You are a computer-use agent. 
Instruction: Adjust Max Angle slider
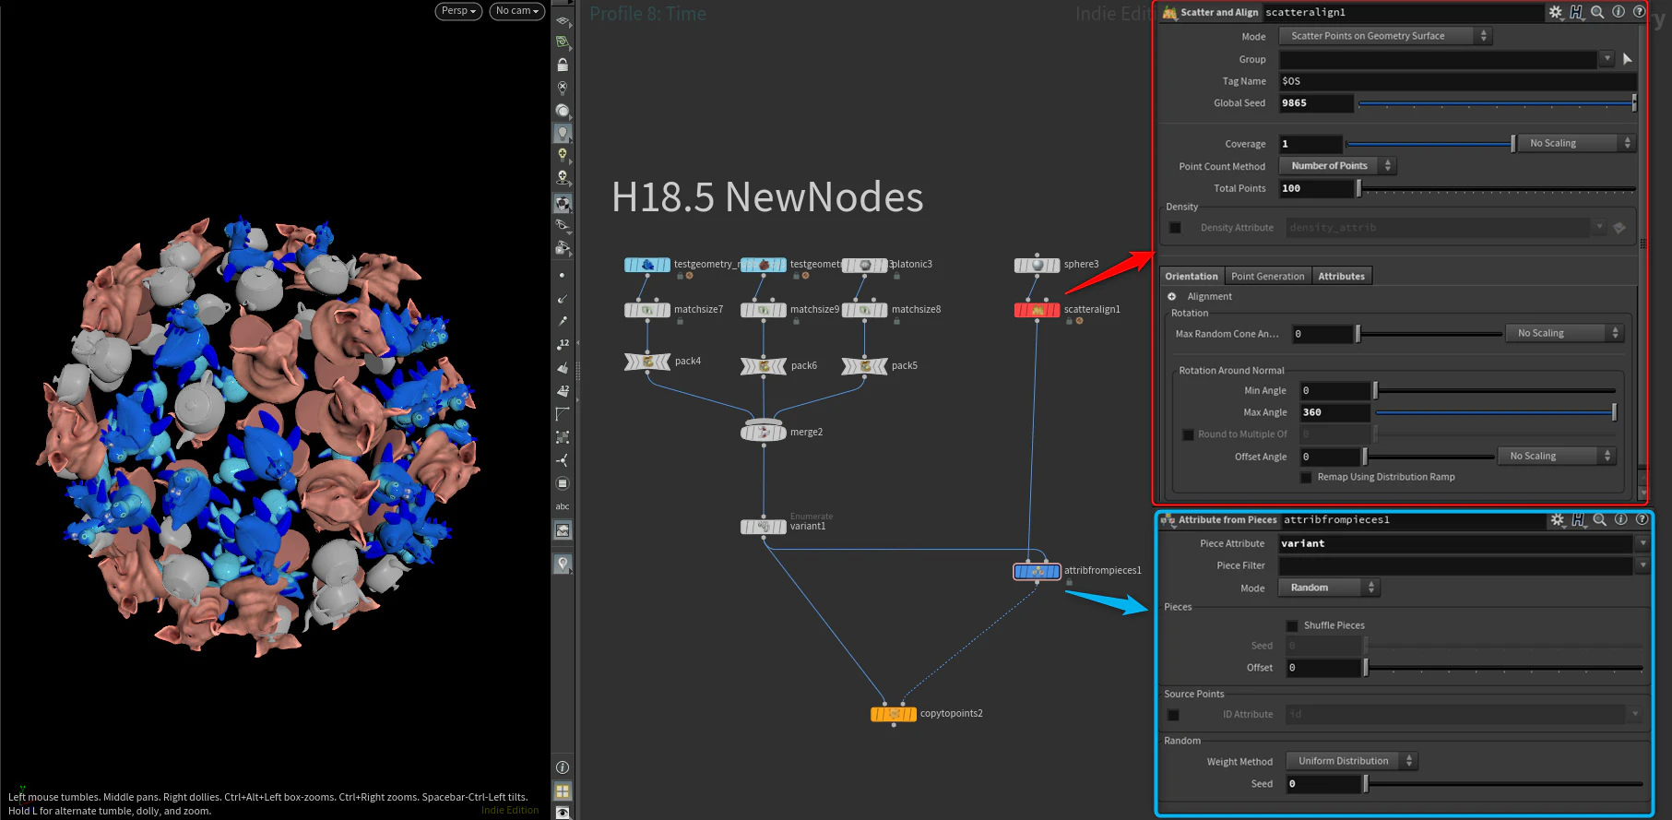(x=1495, y=412)
